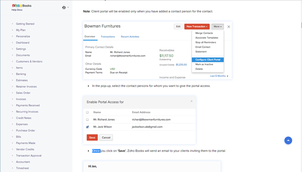Expand the Last 6 Months dropdown
302x172 pixels.
(219, 76)
